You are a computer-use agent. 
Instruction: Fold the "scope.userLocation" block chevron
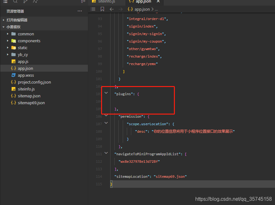coord(106,123)
